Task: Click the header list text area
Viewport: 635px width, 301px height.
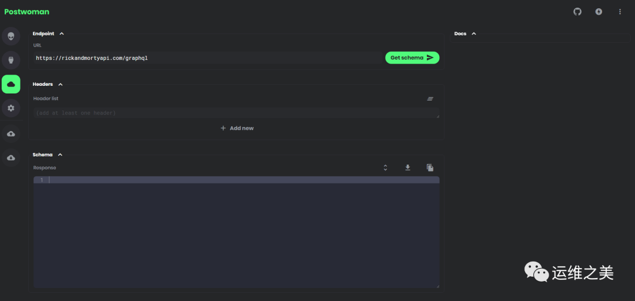Action: tap(236, 113)
